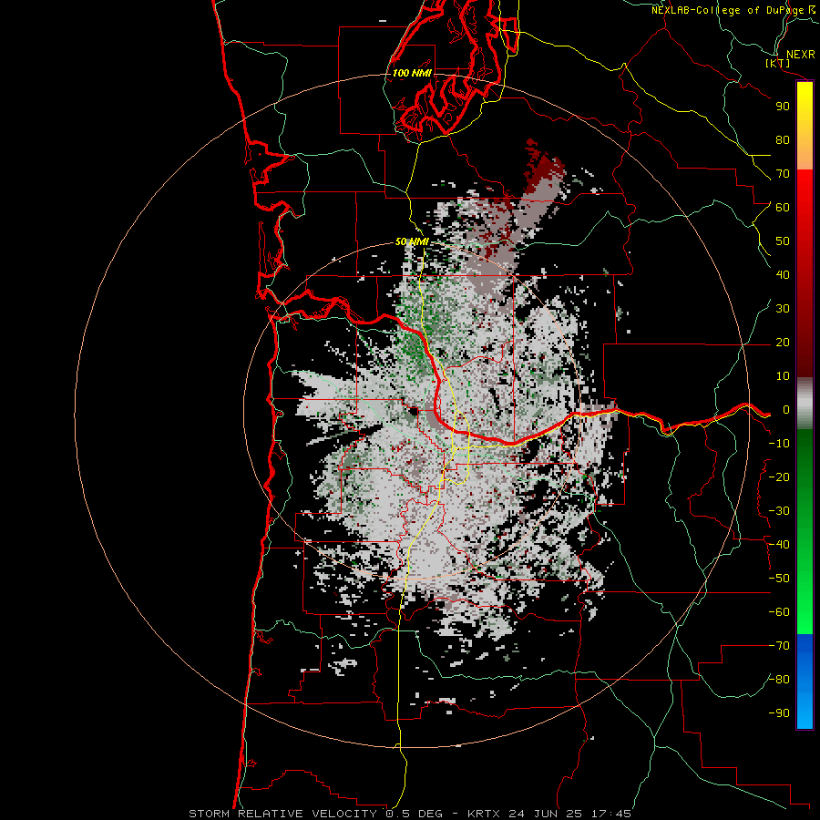The height and width of the screenshot is (820, 820).
Task: Click the 40 value on the velocity scale
Action: 783,275
